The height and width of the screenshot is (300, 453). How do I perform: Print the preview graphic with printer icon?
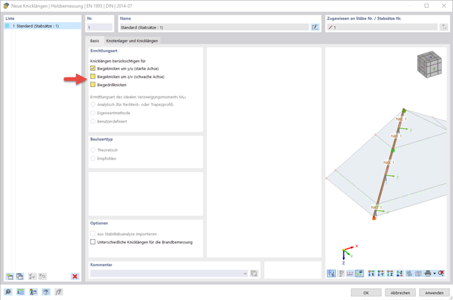(428, 273)
